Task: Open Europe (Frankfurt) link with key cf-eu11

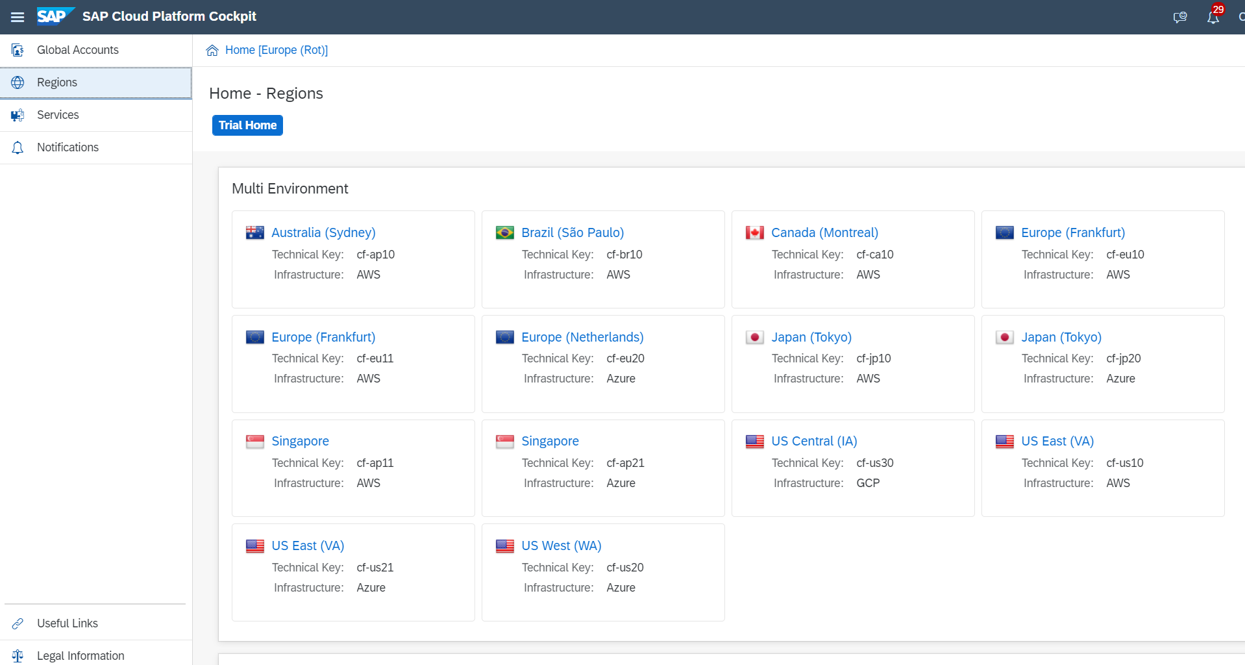Action: (x=323, y=337)
